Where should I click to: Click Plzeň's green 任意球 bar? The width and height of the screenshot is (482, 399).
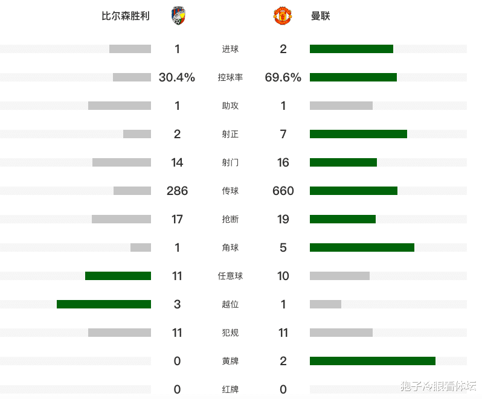point(118,276)
